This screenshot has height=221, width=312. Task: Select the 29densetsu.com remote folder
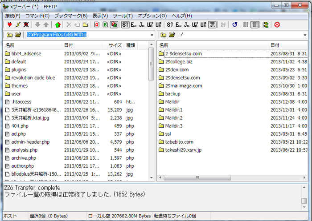182,78
